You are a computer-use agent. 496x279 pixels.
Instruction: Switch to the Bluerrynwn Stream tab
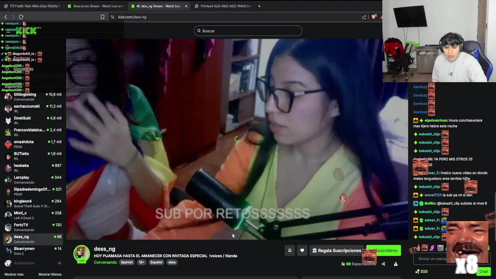(95, 6)
